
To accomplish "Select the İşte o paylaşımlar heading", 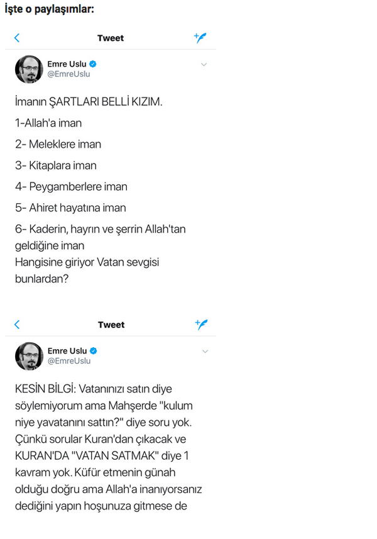I will [x=49, y=9].
